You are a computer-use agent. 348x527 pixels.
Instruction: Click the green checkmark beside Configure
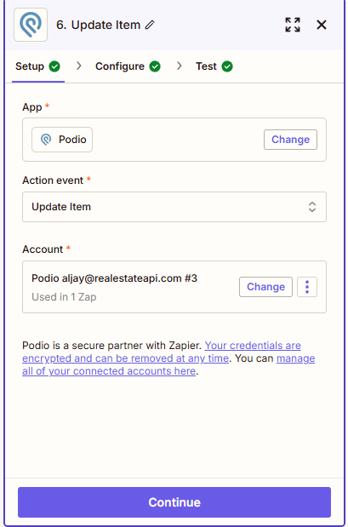[155, 66]
